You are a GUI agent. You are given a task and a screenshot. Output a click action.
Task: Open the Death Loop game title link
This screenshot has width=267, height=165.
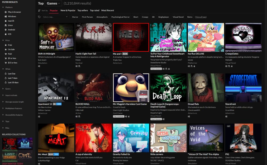[165, 105]
